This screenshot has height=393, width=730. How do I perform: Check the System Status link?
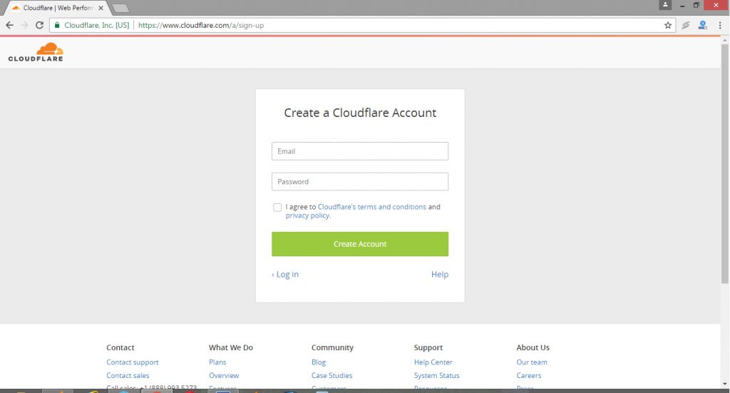[x=437, y=375]
